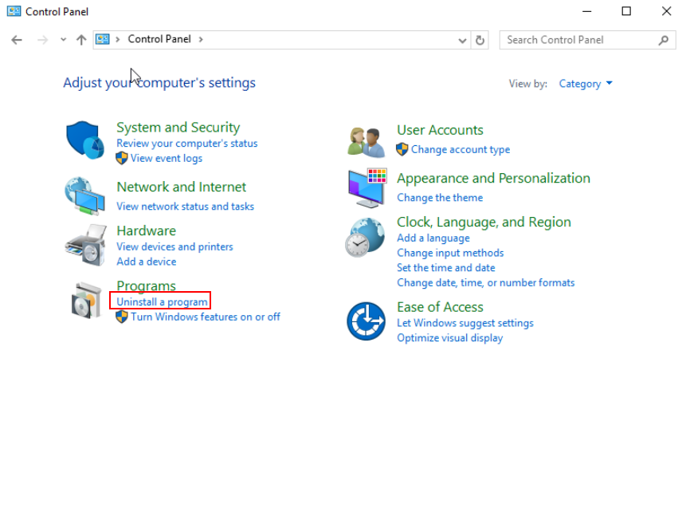This screenshot has height=516, width=686.
Task: Open the recent locations dropdown arrow
Action: click(64, 40)
